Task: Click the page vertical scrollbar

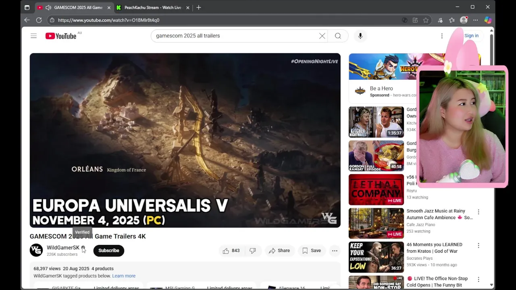Action: pyautogui.click(x=491, y=158)
